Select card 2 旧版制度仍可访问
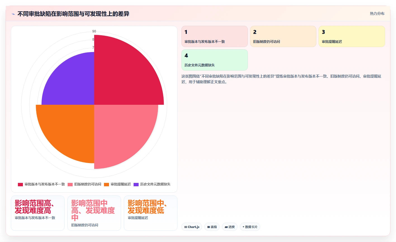Screen dimensions: 396x242 point(283,36)
